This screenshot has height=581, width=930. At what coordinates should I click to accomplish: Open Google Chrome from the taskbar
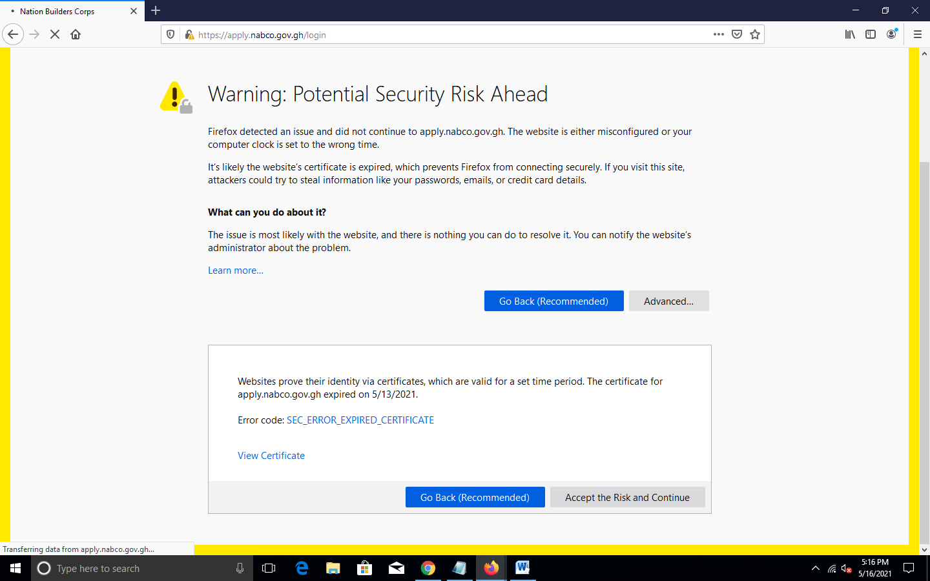[428, 568]
